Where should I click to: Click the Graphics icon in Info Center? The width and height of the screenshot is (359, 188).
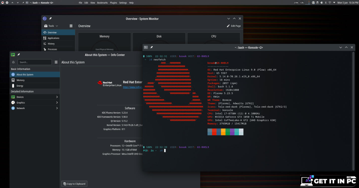click(x=13, y=103)
